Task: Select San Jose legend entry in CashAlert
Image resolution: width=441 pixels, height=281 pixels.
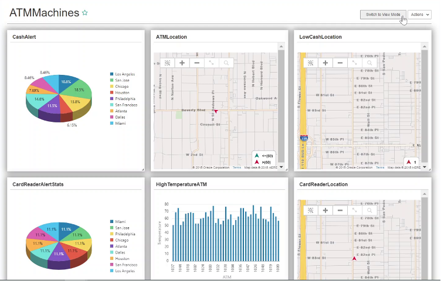Action: tap(122, 80)
